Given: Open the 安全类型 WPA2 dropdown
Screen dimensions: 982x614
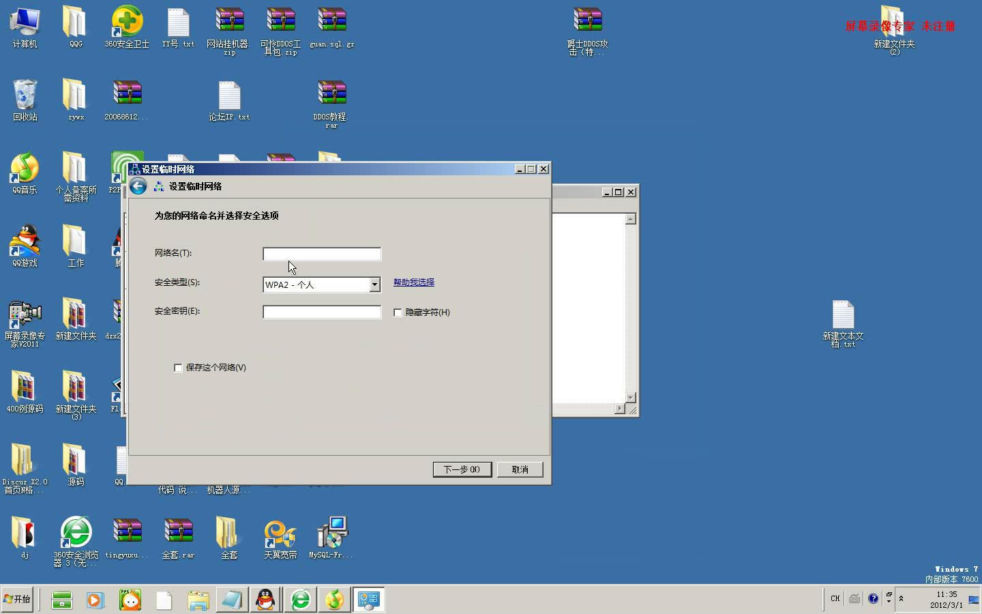Looking at the screenshot, I should (374, 284).
